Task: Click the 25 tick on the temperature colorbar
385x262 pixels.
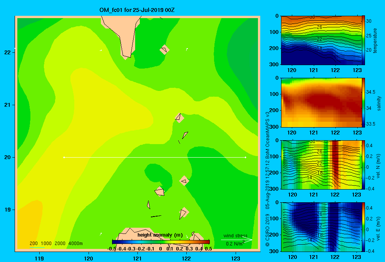Action: 369,35
